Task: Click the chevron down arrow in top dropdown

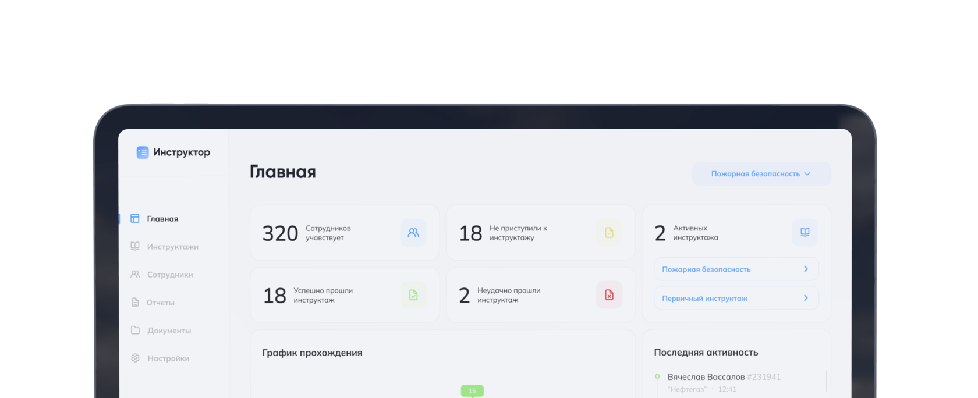Action: click(807, 174)
